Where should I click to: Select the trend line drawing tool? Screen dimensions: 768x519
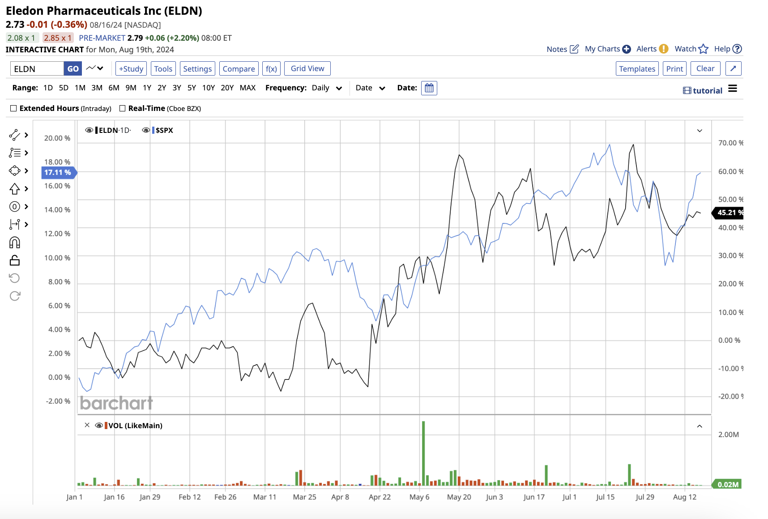pyautogui.click(x=14, y=135)
